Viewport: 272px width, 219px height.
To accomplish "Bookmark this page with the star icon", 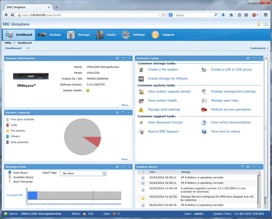I will [x=239, y=15].
